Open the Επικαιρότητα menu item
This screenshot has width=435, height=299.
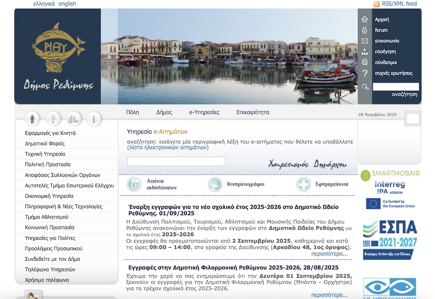point(253,112)
